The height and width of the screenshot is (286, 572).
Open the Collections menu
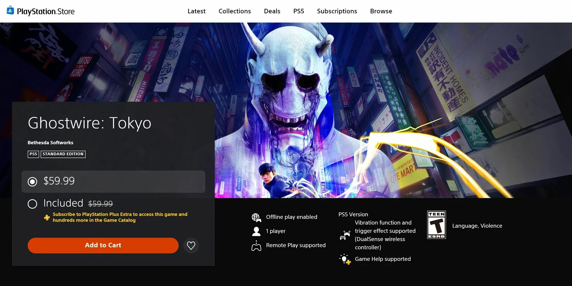tap(235, 11)
